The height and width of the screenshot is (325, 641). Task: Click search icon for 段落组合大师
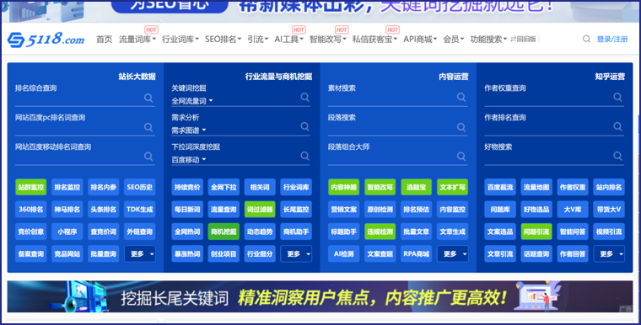(461, 156)
